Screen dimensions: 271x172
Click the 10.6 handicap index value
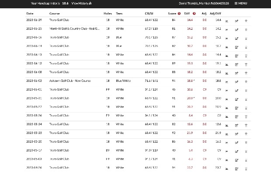coord(65,4)
